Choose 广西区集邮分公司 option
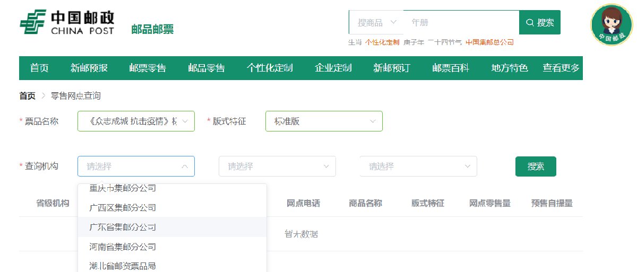This screenshot has width=637, height=272. pos(123,207)
